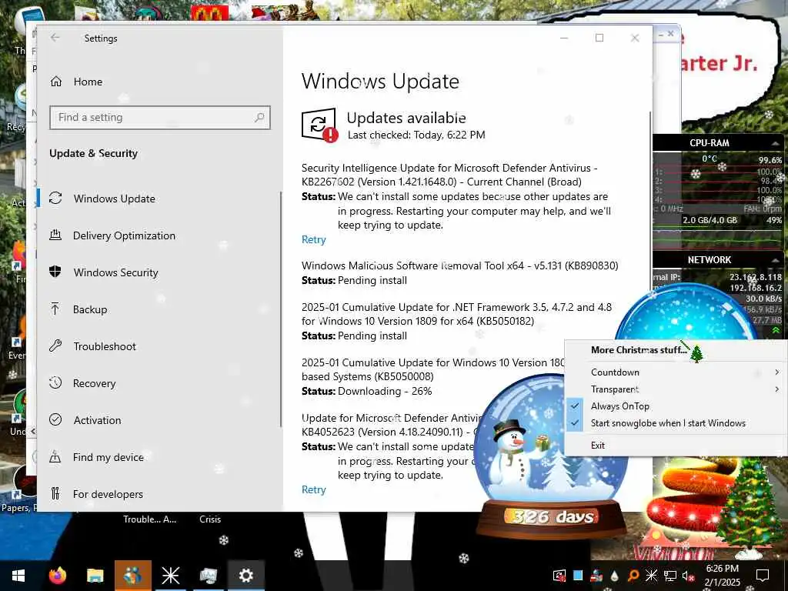Viewport: 788px width, 591px height.
Task: Click the Delivery Optimization icon
Action: point(55,235)
